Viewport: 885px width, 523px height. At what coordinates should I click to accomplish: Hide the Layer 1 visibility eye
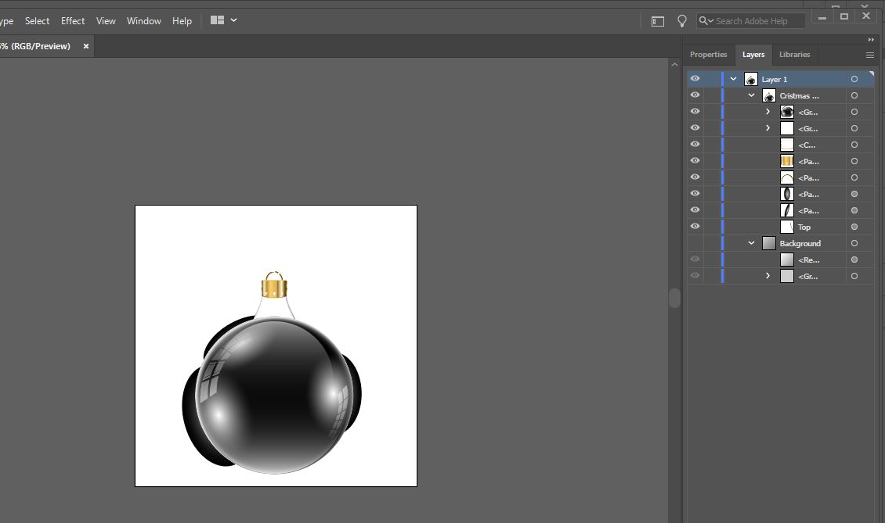point(695,78)
